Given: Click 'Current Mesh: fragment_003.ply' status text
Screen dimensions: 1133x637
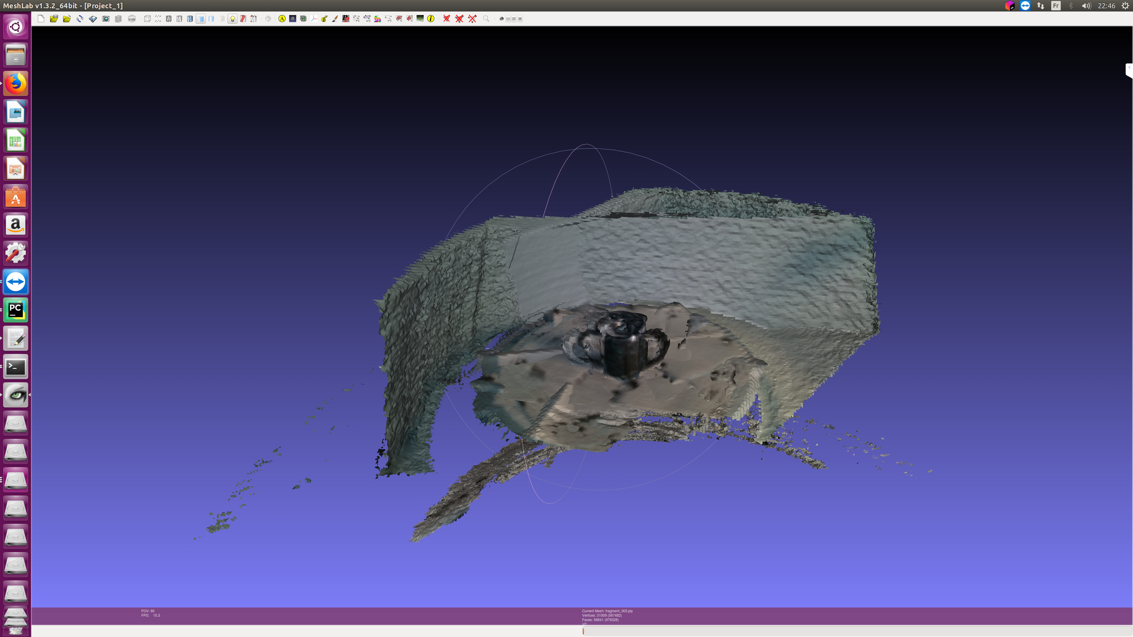Looking at the screenshot, I should pyautogui.click(x=607, y=611).
